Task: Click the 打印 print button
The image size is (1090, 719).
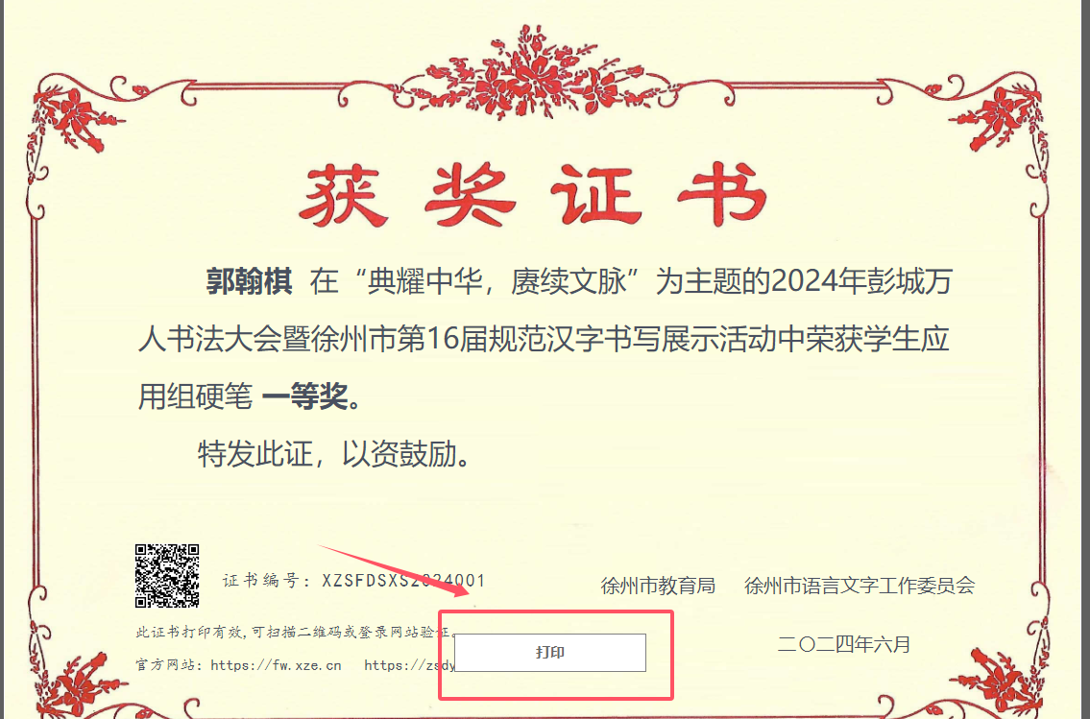Action: [550, 653]
